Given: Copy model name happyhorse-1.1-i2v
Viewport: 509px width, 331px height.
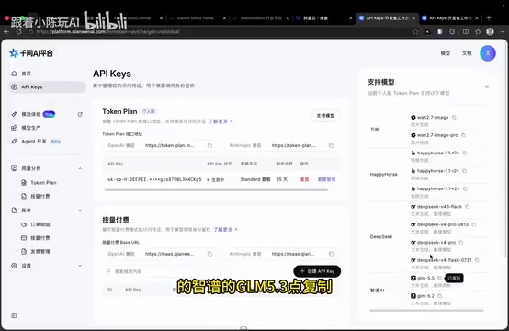Looking at the screenshot, I should point(465,171).
